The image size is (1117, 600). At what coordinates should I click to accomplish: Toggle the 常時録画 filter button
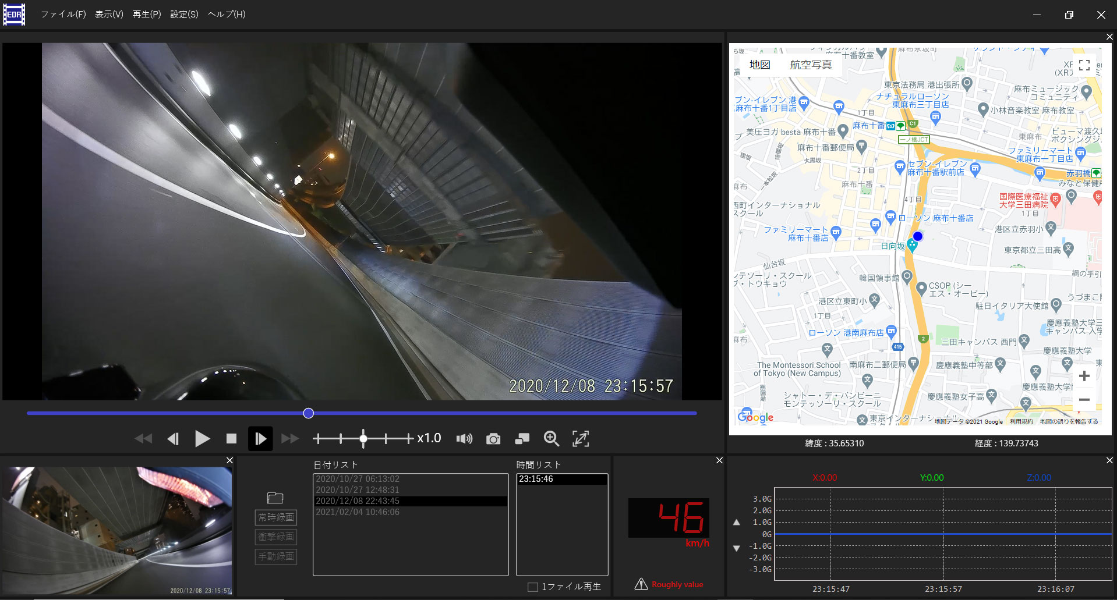[276, 517]
